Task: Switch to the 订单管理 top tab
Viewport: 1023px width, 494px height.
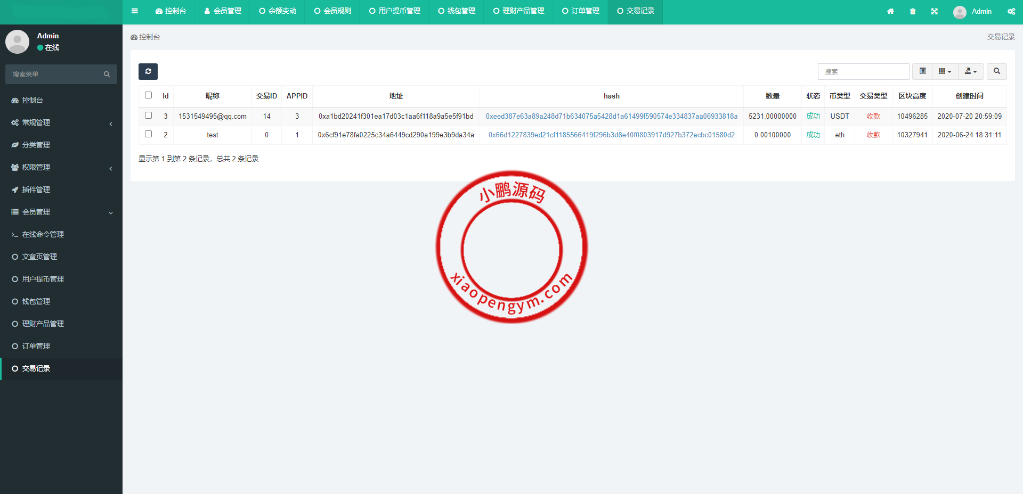Action: point(581,11)
